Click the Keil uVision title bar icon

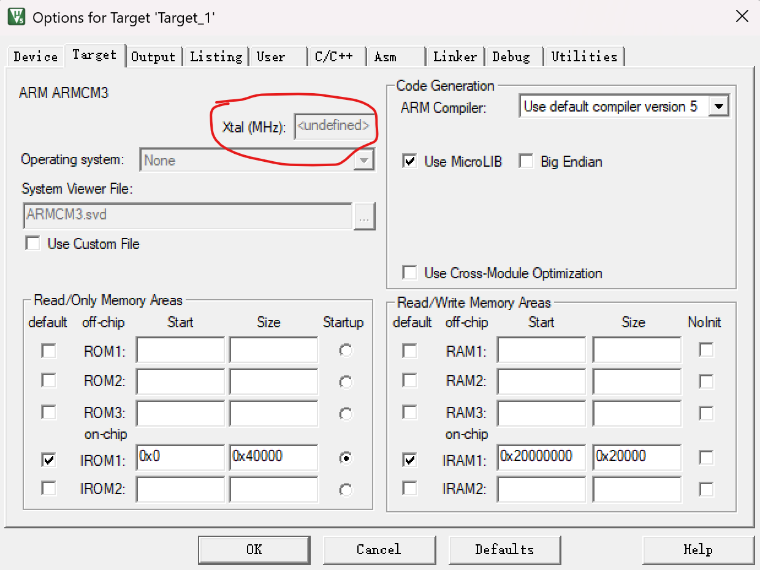tap(16, 17)
